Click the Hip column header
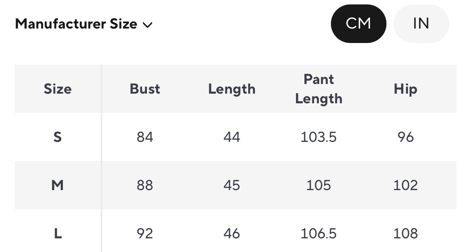This screenshot has width=471, height=252. [405, 89]
